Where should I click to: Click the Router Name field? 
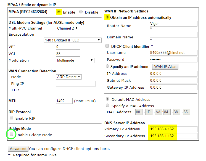[173, 24]
